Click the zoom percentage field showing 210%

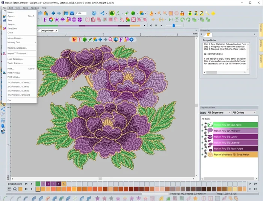[81, 13]
